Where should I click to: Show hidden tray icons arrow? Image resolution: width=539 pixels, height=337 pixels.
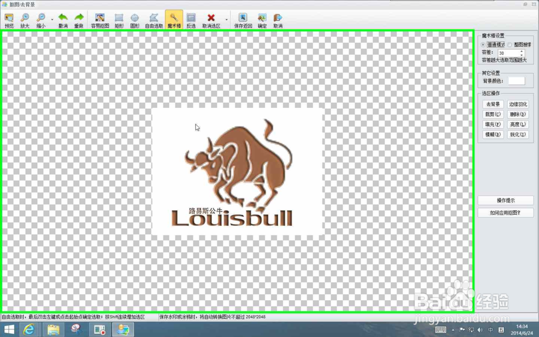tap(453, 330)
